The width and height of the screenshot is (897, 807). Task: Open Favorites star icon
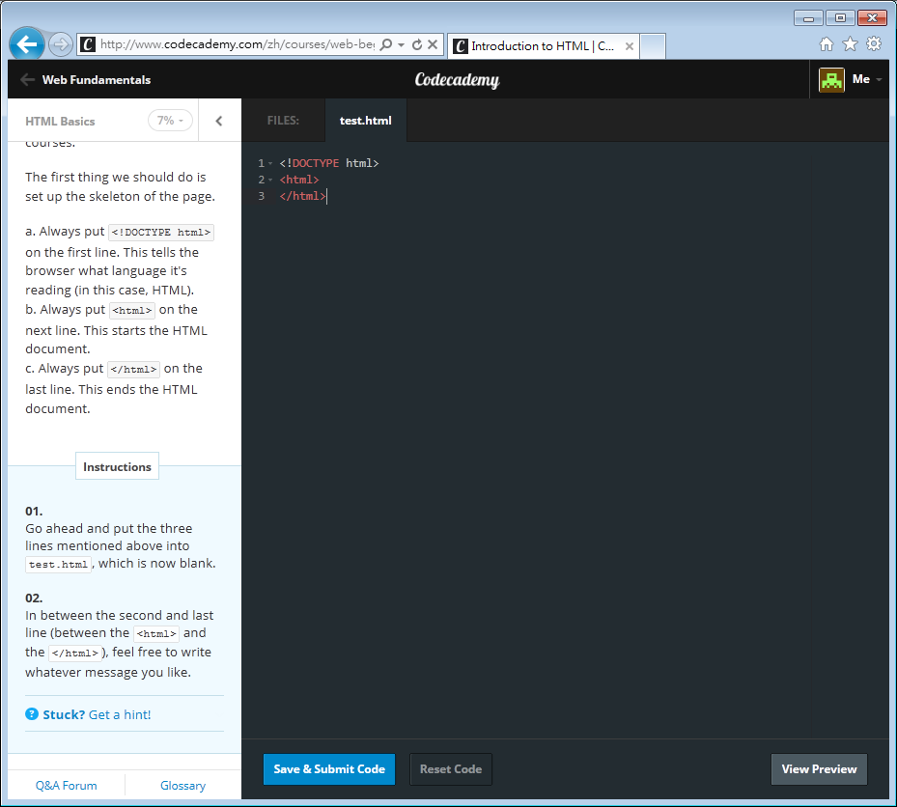tap(850, 44)
